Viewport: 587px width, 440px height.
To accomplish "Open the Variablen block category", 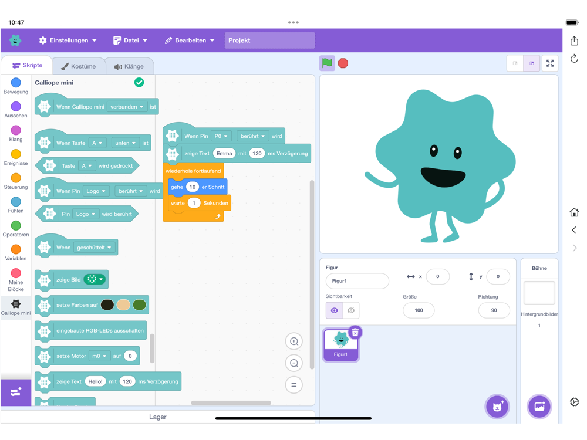I will (x=16, y=253).
